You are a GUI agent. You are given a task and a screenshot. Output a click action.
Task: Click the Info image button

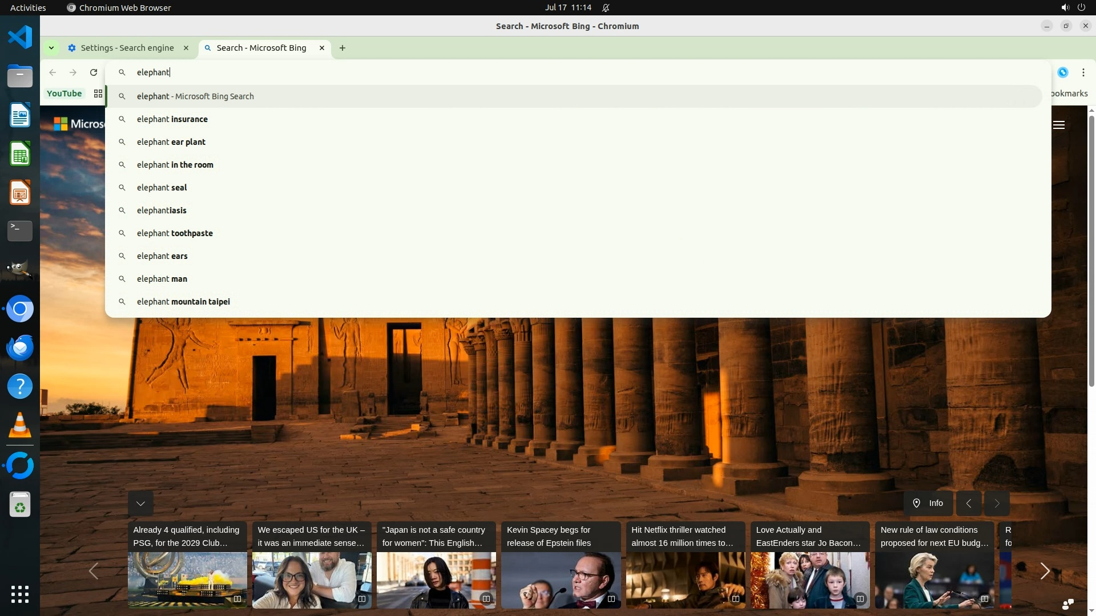click(x=928, y=503)
